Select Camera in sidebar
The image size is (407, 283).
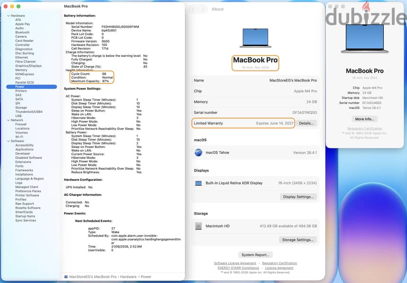[x=21, y=36]
